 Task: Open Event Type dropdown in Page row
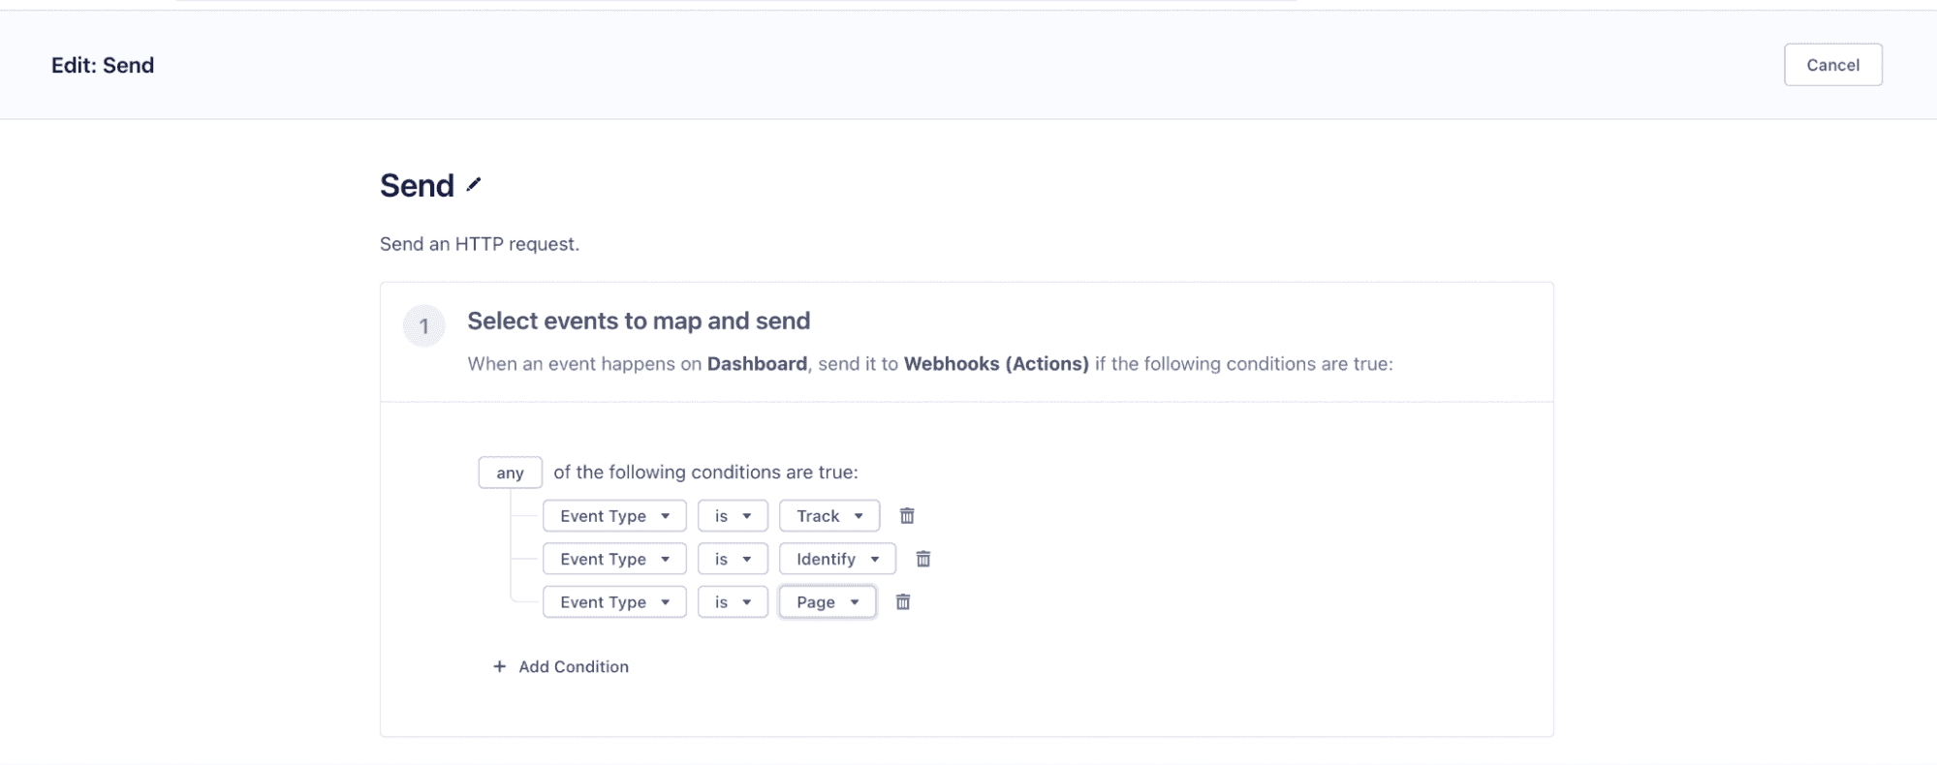pyautogui.click(x=614, y=602)
